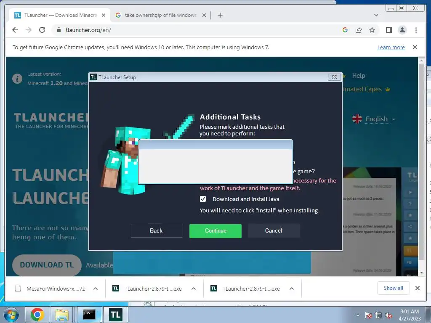View site info lock icon
The width and height of the screenshot is (431, 323).
click(59, 30)
